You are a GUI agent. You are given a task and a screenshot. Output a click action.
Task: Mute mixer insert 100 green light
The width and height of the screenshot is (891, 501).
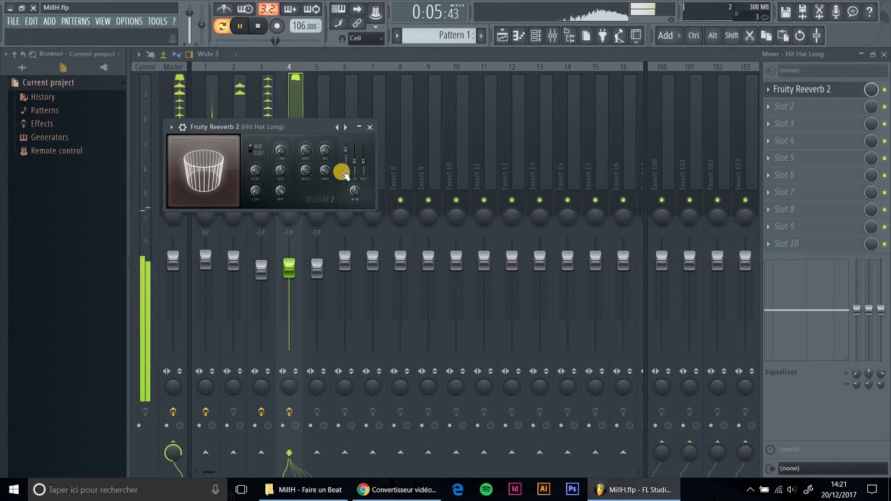[x=661, y=200]
